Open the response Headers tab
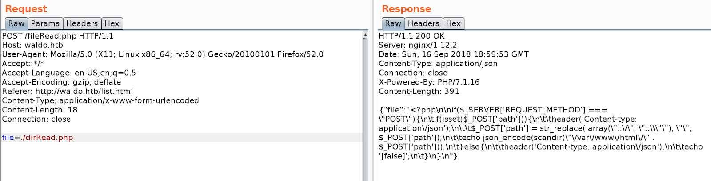Screen dimensions: 711x181 [423, 23]
